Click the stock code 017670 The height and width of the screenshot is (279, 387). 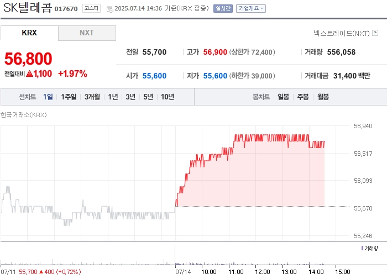coord(66,9)
